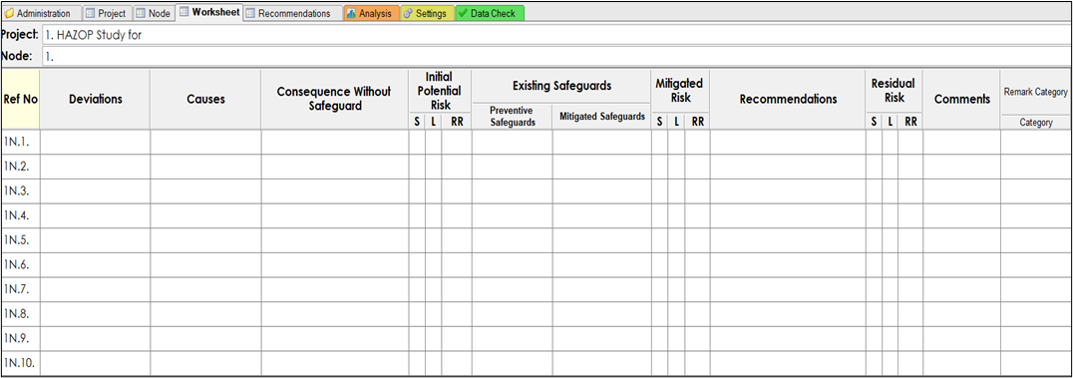
Task: Select row 1N.4. reference cell
Action: [x=21, y=215]
